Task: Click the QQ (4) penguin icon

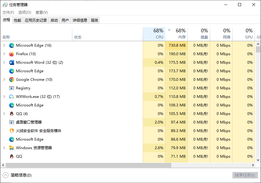Action: 12,114
